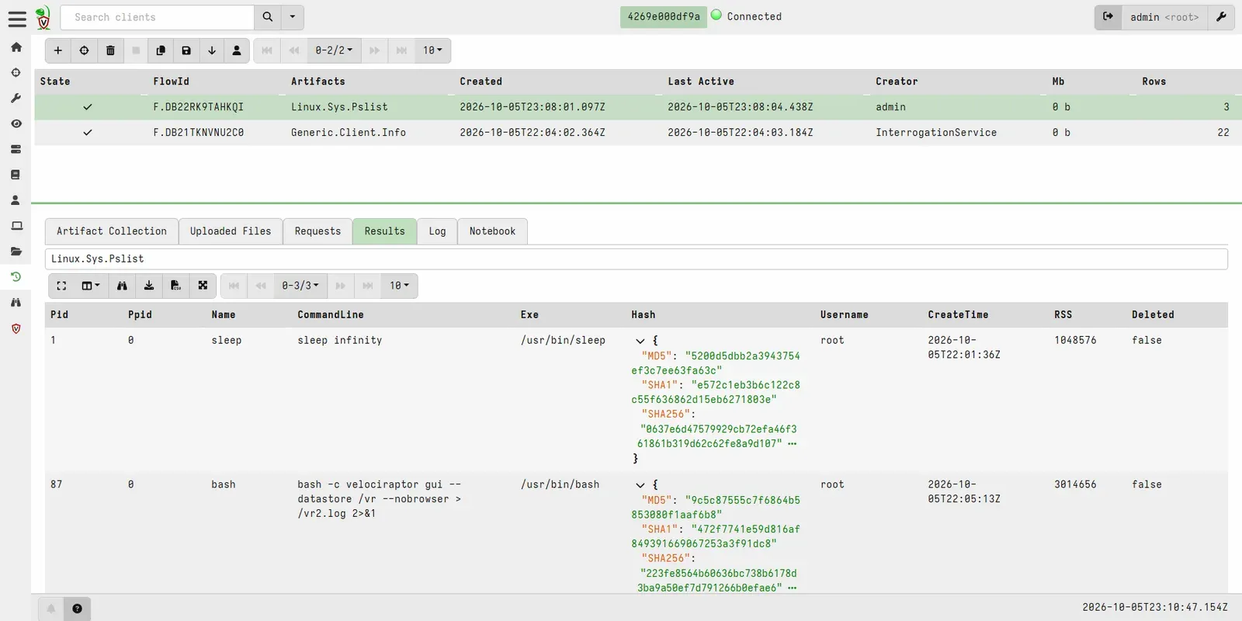1242x621 pixels.
Task: Click the Generic.Client.Info artifact cell
Action: (x=349, y=133)
